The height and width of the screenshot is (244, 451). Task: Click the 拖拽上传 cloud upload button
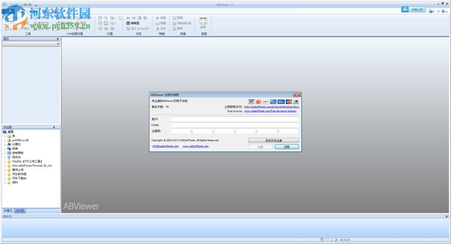click(x=413, y=9)
